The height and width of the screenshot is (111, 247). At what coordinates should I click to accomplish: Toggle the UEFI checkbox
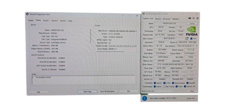(x=191, y=39)
